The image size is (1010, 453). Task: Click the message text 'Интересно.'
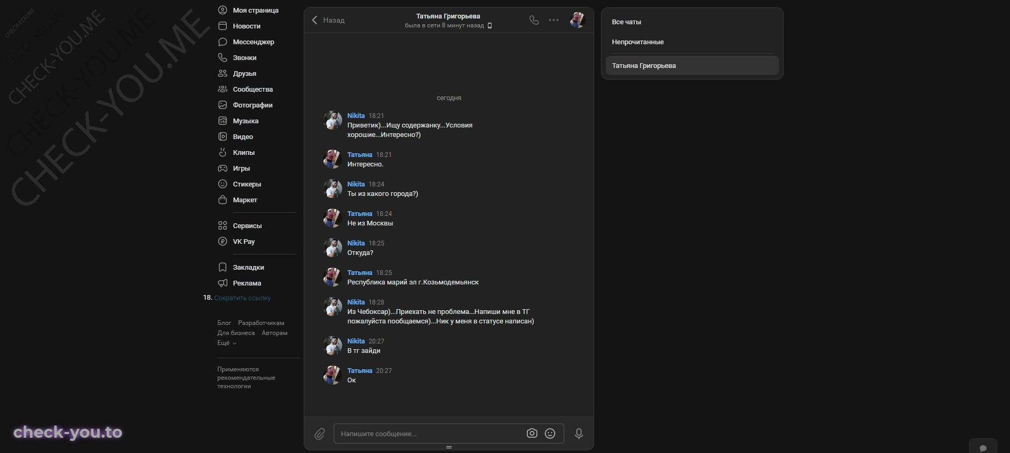coord(365,164)
